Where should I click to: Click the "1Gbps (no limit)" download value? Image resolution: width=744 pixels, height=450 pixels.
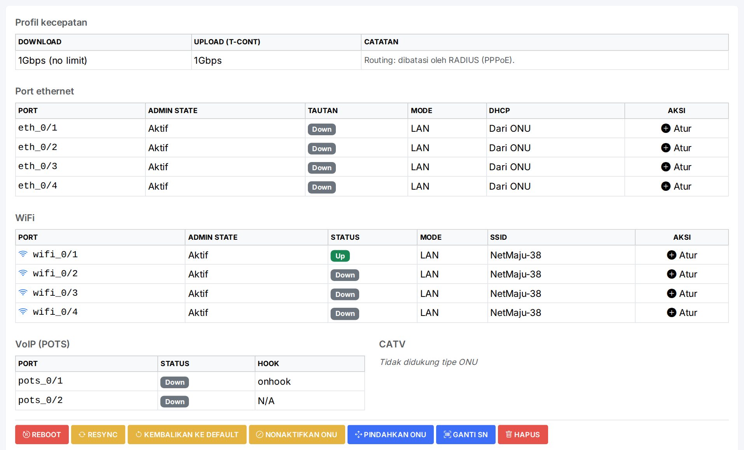pos(52,60)
